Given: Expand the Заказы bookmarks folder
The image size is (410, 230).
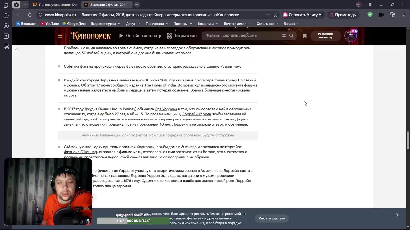Looking at the screenshot, I should point(292,24).
